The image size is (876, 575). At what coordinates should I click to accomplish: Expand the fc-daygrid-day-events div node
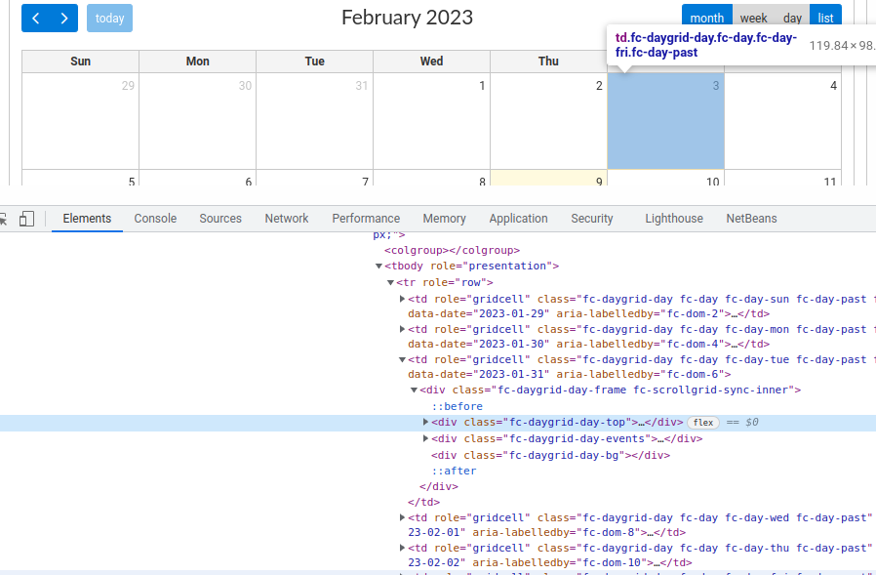tap(424, 438)
